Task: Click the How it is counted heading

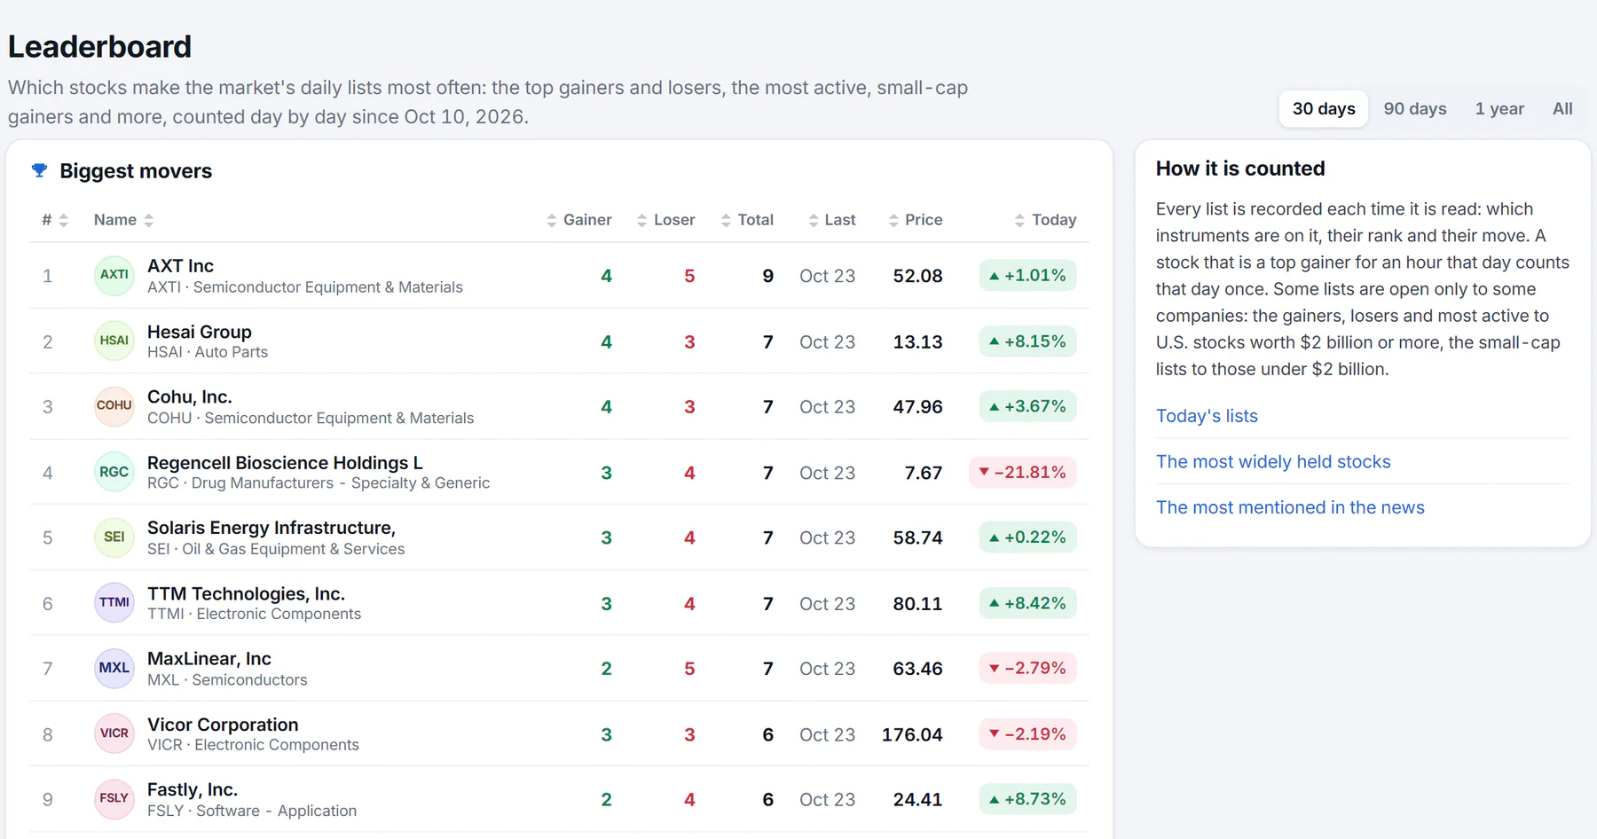Action: pos(1240,169)
